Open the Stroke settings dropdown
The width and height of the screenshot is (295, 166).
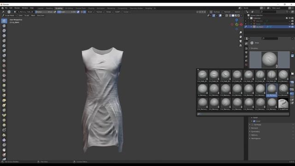tap(109, 12)
